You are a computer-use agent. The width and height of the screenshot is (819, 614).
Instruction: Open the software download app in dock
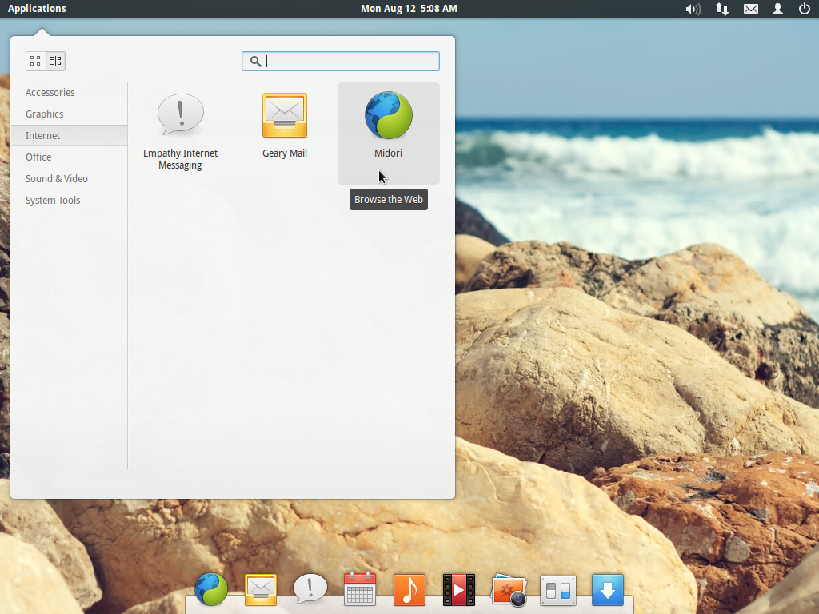click(x=608, y=590)
